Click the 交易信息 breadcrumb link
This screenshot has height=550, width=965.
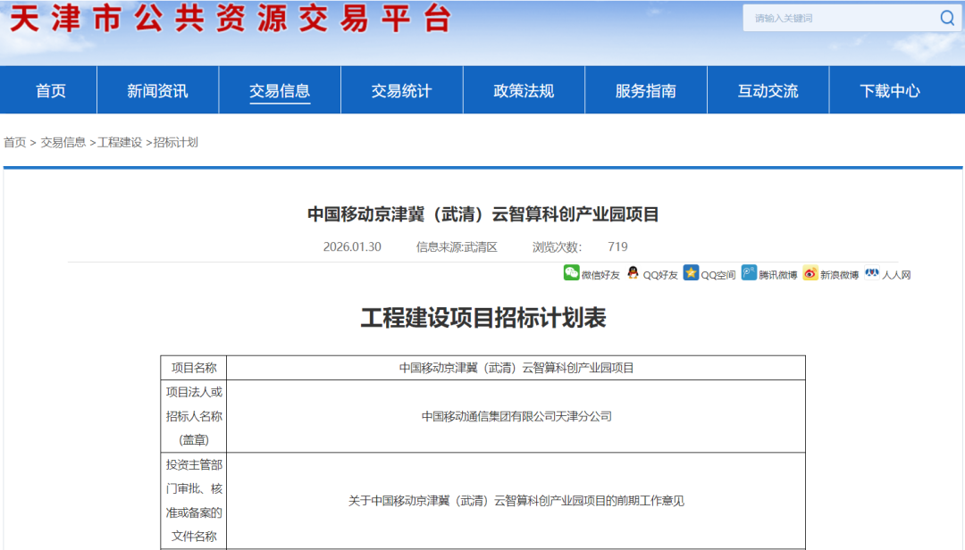pyautogui.click(x=63, y=142)
